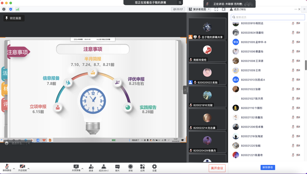Toggle the 开启视频 camera icon
307x174 pixels.
click(22, 167)
